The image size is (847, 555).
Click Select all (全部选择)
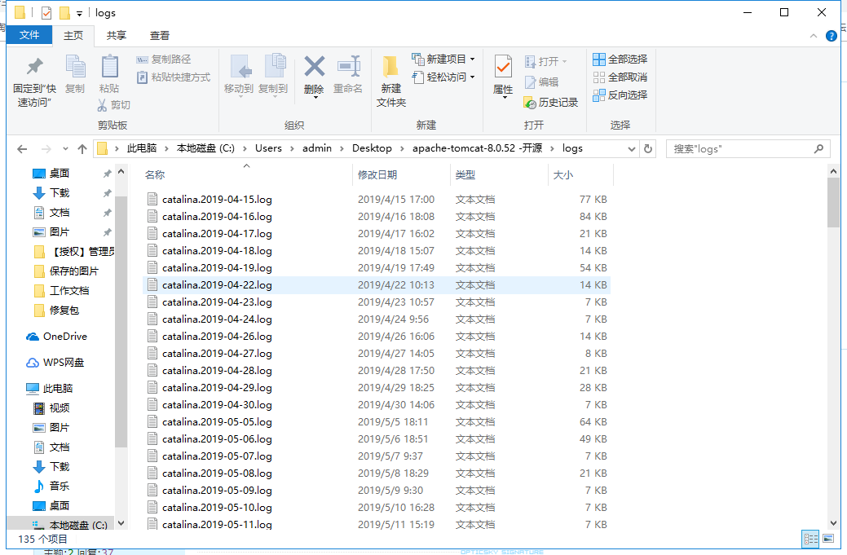620,59
